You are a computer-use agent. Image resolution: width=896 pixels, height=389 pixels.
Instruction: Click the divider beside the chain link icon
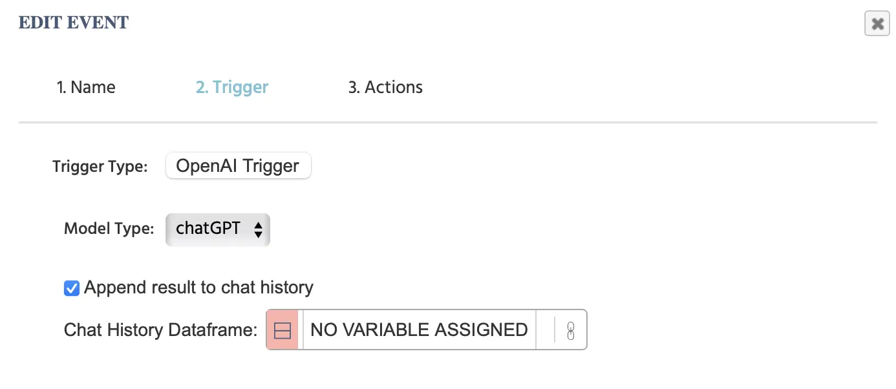[555, 330]
